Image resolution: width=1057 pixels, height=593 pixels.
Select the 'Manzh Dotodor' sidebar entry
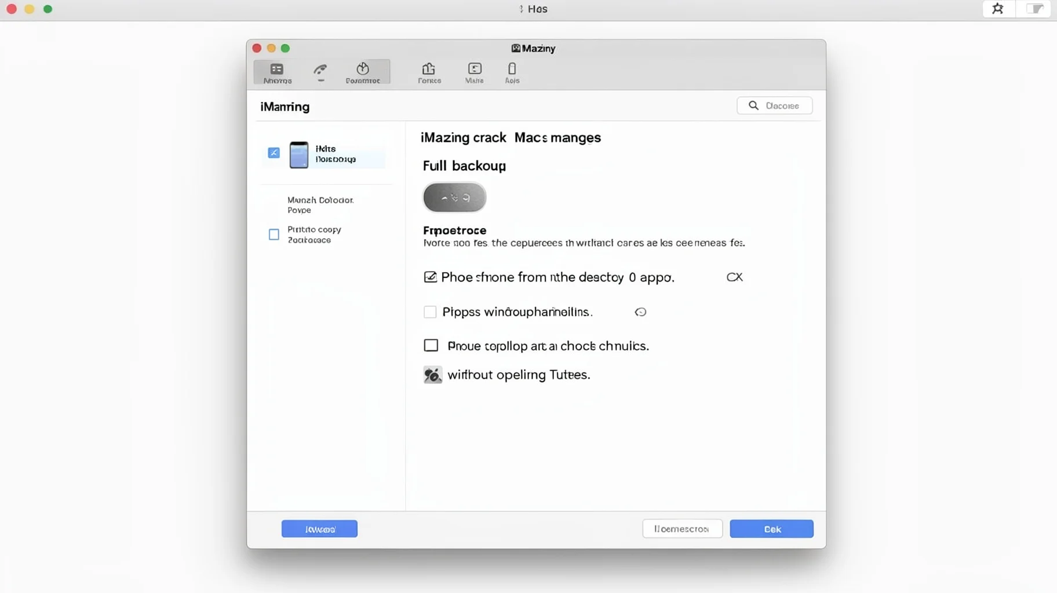coord(320,205)
